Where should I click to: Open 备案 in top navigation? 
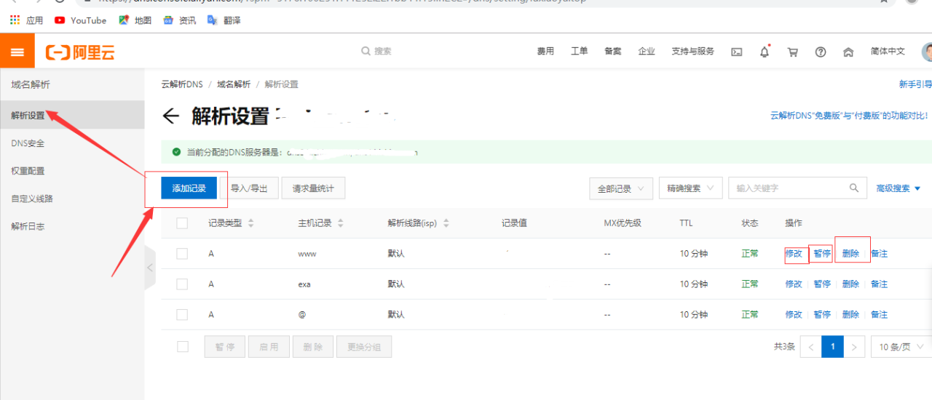point(612,52)
